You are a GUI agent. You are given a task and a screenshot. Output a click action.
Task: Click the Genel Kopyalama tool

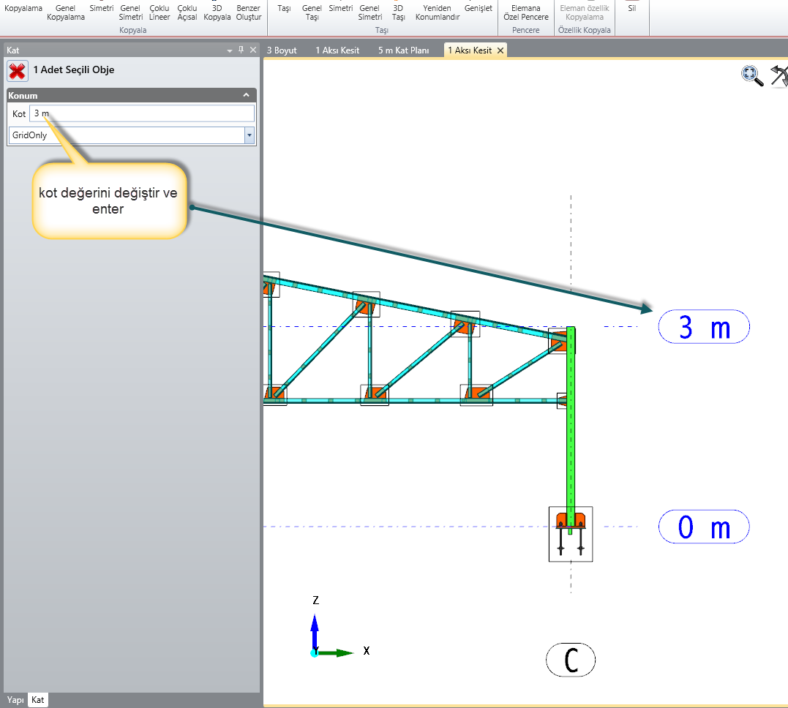[x=66, y=12]
